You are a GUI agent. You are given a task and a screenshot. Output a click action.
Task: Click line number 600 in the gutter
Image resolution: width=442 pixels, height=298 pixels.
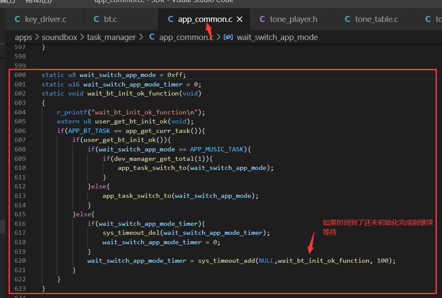pos(20,75)
